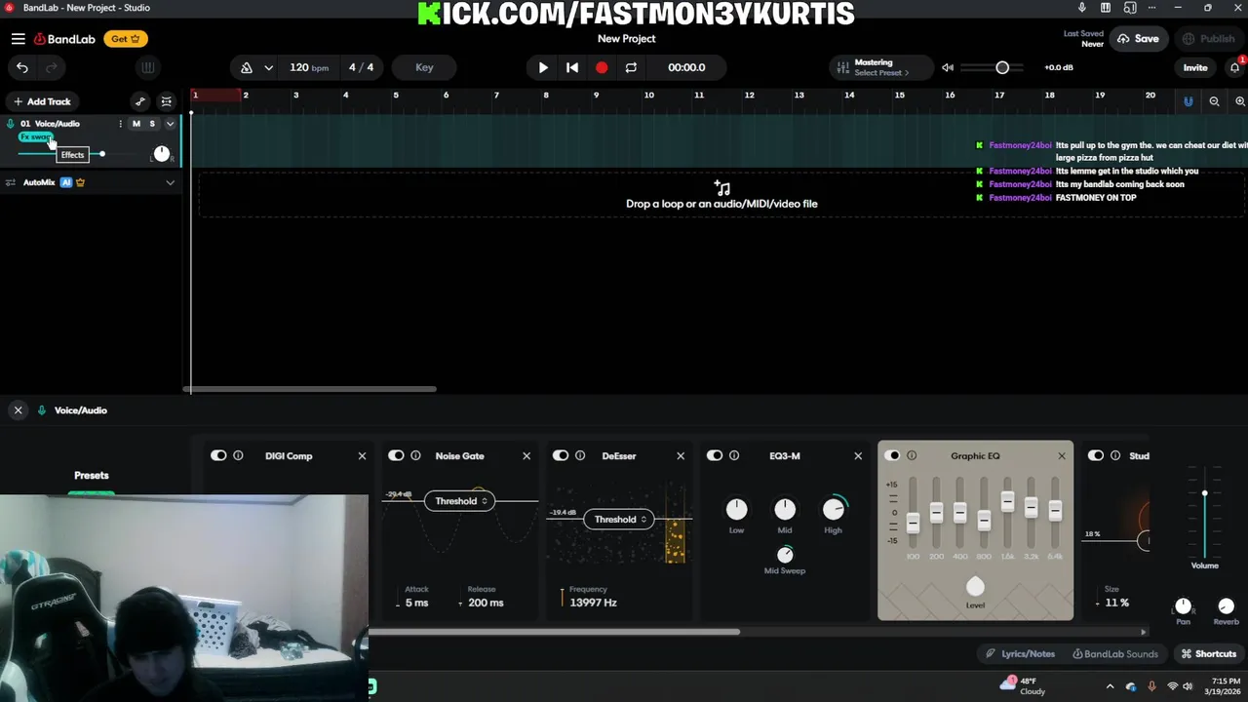This screenshot has height=702, width=1248.
Task: Show info for DeEsser effect
Action: point(580,455)
